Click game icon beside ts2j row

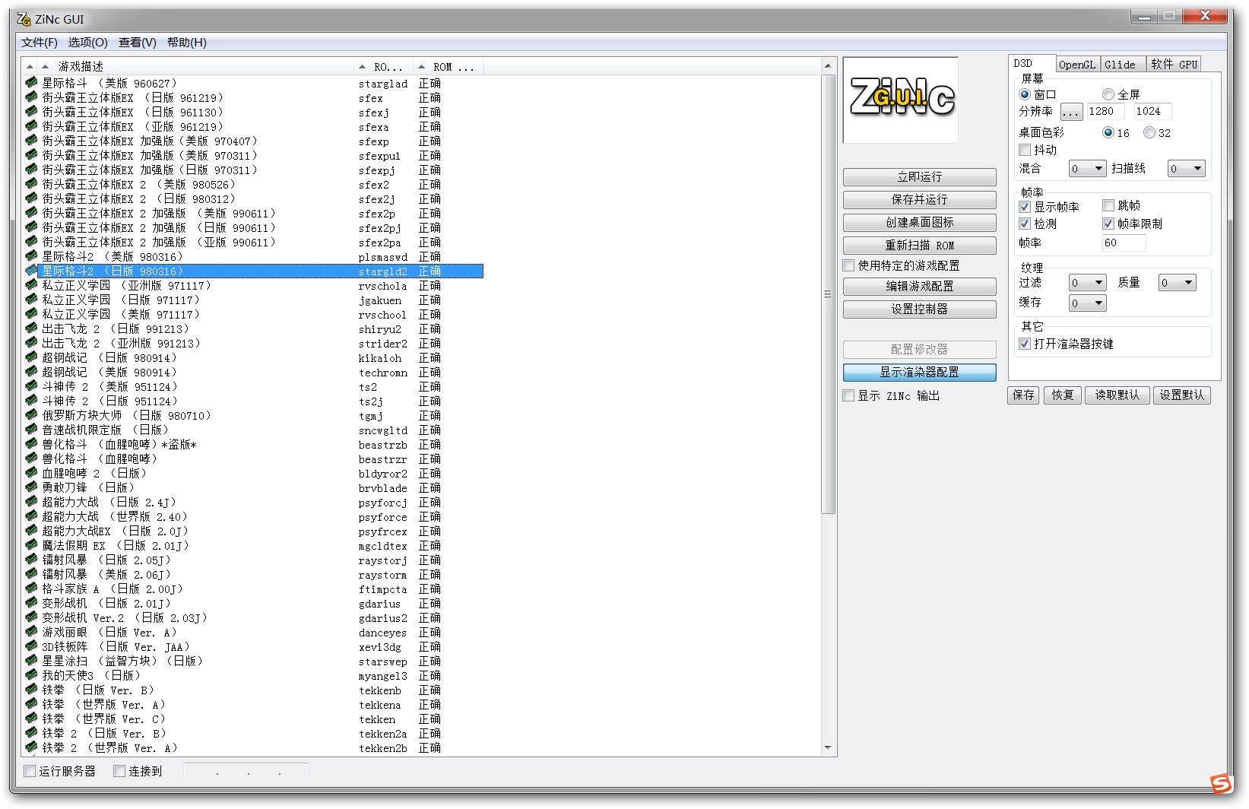pyautogui.click(x=31, y=401)
